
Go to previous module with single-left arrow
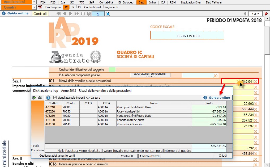(x=65, y=14)
